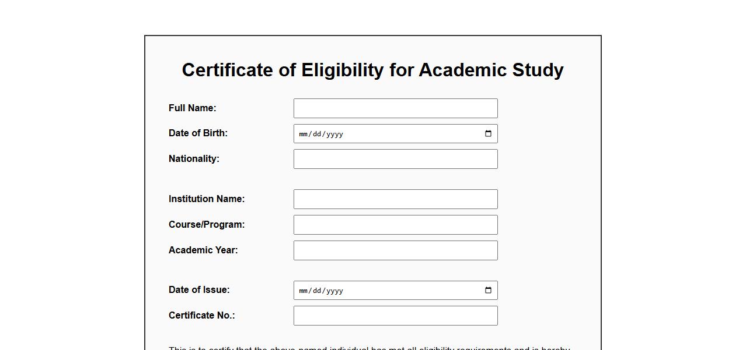Select month segment in Date of Birth
This screenshot has height=350, width=746.
(304, 134)
